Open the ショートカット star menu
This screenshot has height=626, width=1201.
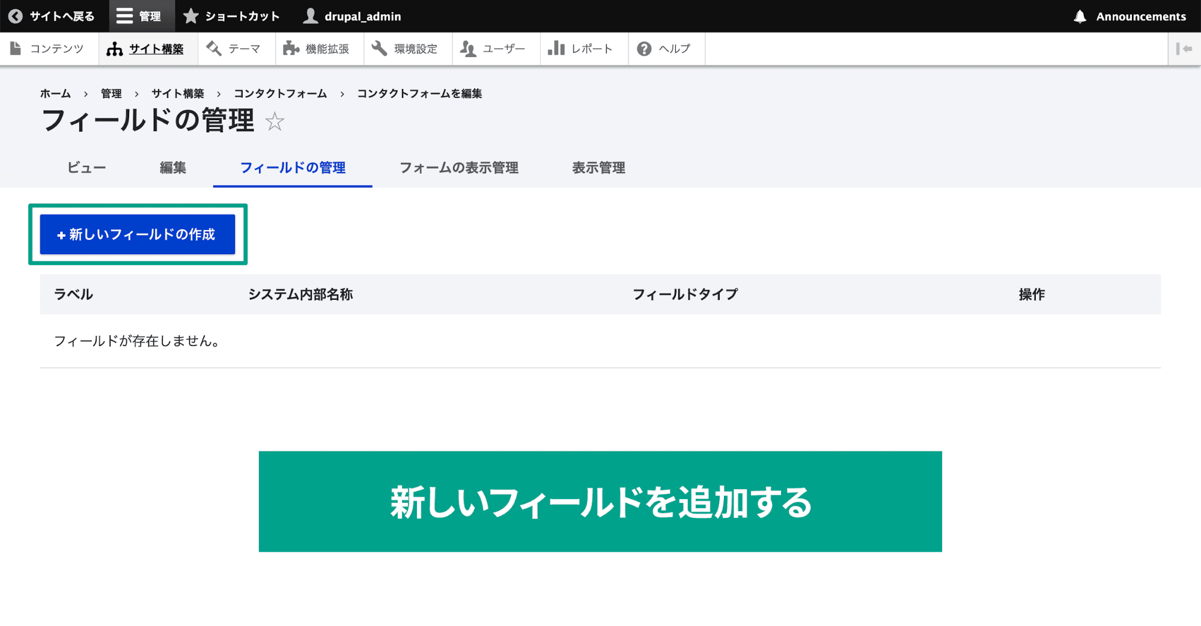(x=231, y=16)
